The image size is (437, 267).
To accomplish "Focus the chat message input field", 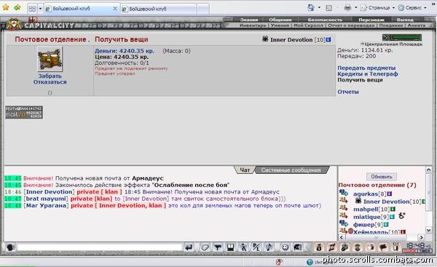I will (100, 247).
